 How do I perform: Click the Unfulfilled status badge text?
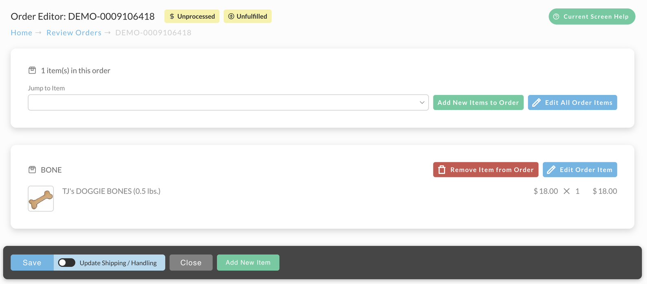point(252,17)
